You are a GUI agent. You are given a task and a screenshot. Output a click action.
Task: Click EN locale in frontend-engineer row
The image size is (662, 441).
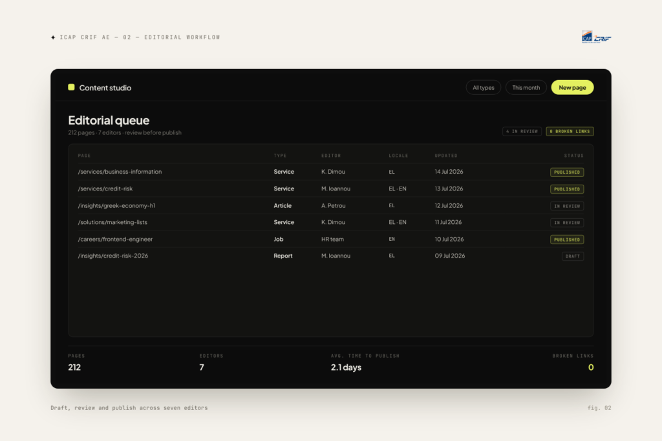coord(392,239)
